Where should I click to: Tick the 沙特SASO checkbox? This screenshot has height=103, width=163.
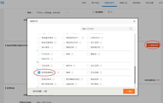[x=88, y=38]
